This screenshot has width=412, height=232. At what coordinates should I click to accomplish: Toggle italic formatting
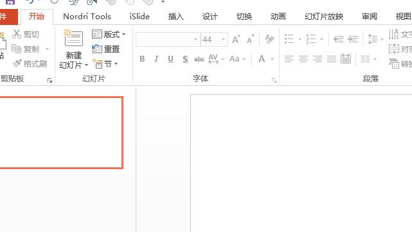point(156,59)
